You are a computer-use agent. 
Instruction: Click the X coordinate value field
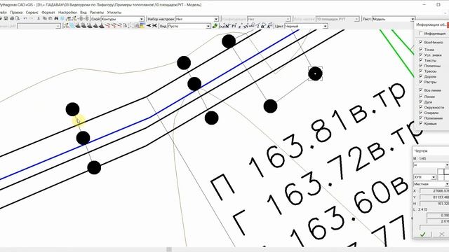click(x=434, y=190)
